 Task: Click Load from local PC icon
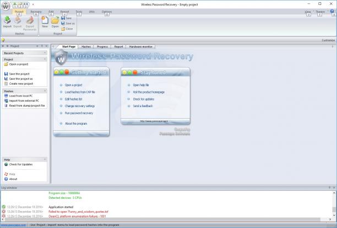pyautogui.click(x=6, y=96)
